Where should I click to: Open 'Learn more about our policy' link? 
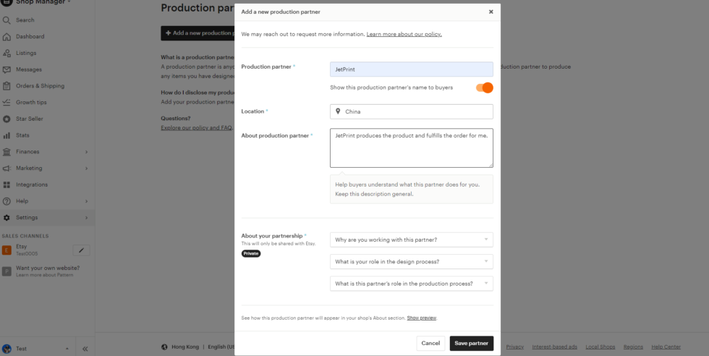pos(404,34)
